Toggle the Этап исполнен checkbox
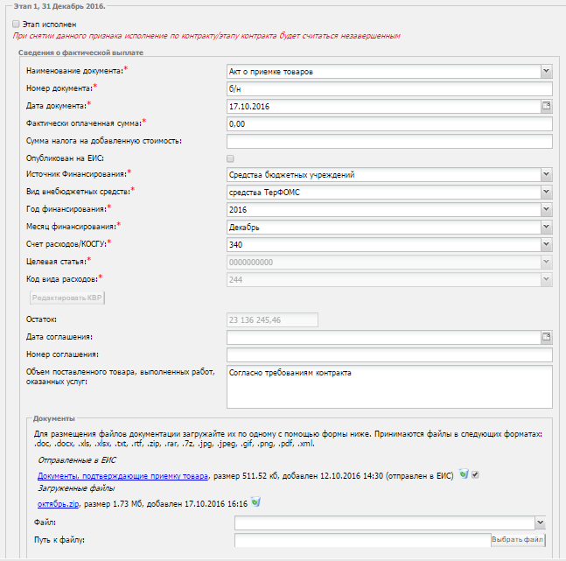566x561 pixels. click(x=17, y=25)
